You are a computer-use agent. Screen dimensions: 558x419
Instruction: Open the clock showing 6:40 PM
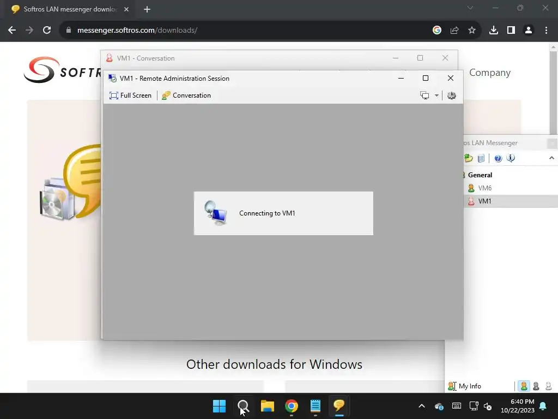pyautogui.click(x=518, y=406)
